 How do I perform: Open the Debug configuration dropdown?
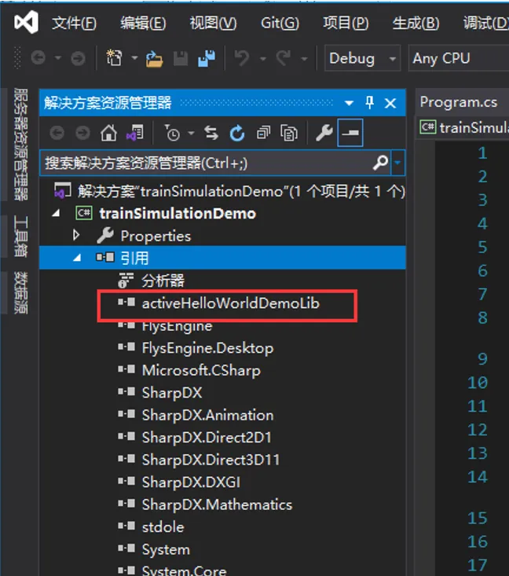[x=362, y=58]
